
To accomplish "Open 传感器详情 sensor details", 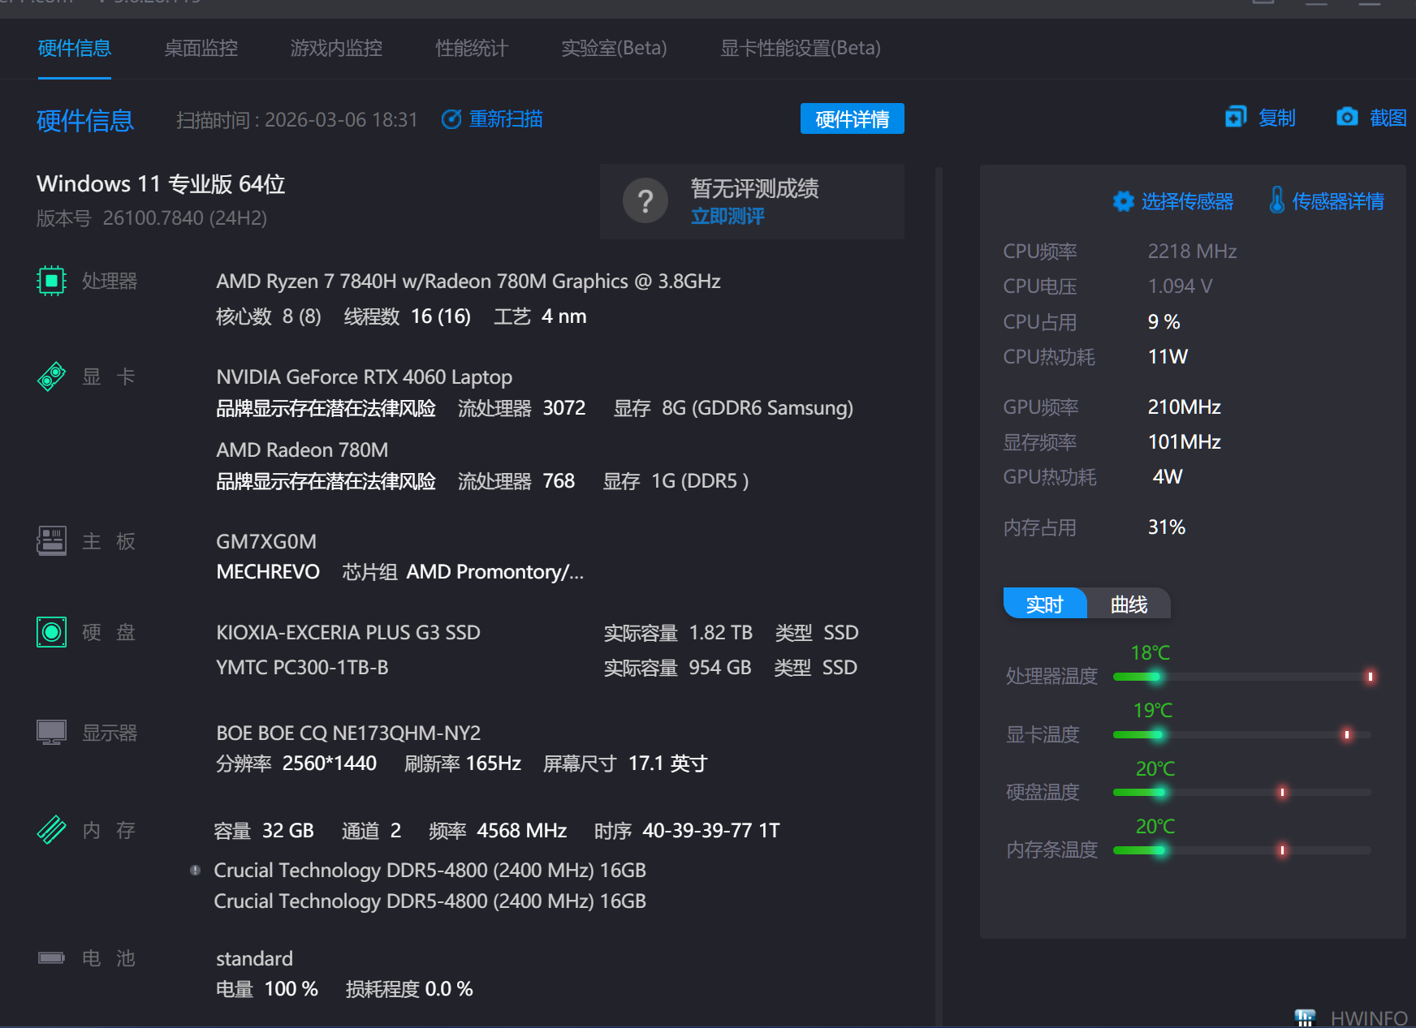I will pyautogui.click(x=1337, y=201).
